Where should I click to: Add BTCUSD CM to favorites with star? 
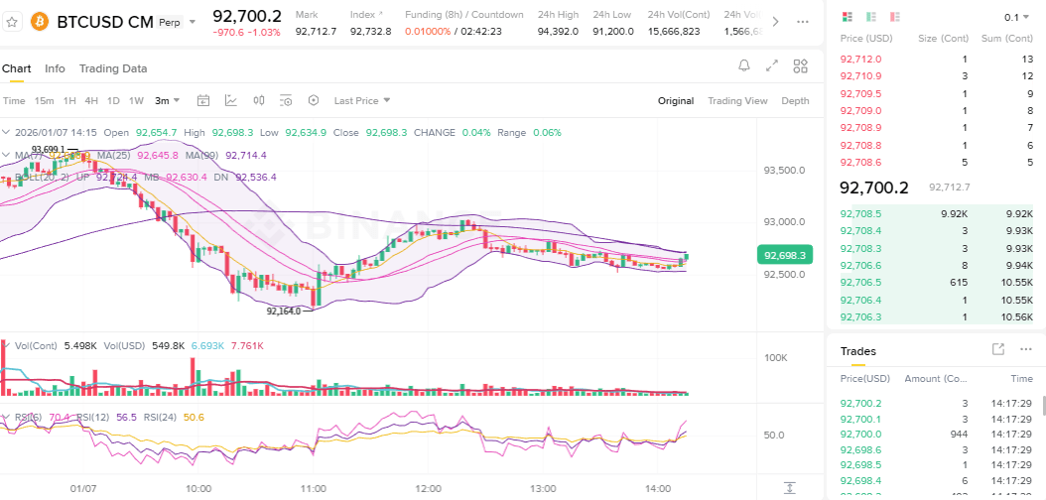(11, 22)
